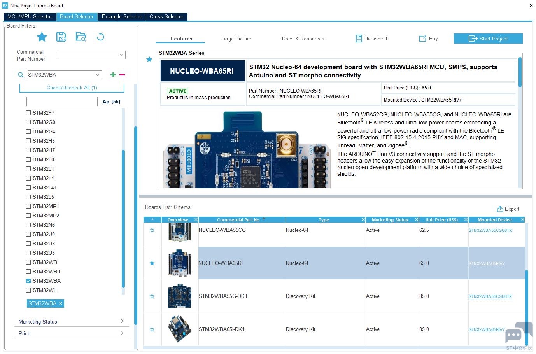The height and width of the screenshot is (354, 536).
Task: Star the NUCLEO-WBA55CG board row
Action: [152, 230]
